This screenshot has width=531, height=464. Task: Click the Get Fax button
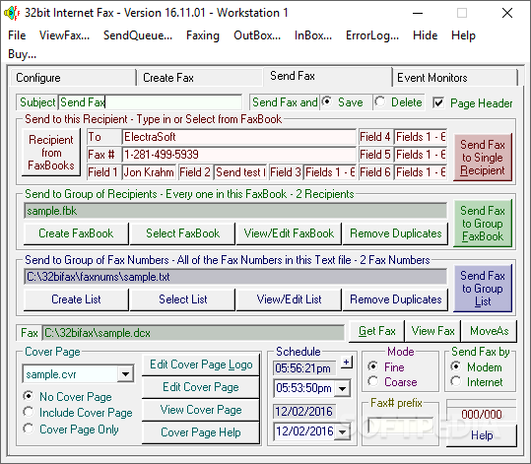click(377, 331)
